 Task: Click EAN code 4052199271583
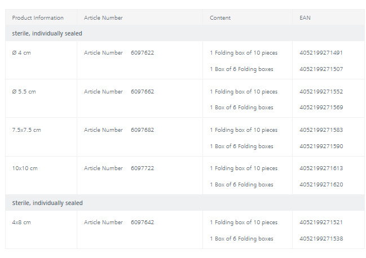click(x=321, y=130)
